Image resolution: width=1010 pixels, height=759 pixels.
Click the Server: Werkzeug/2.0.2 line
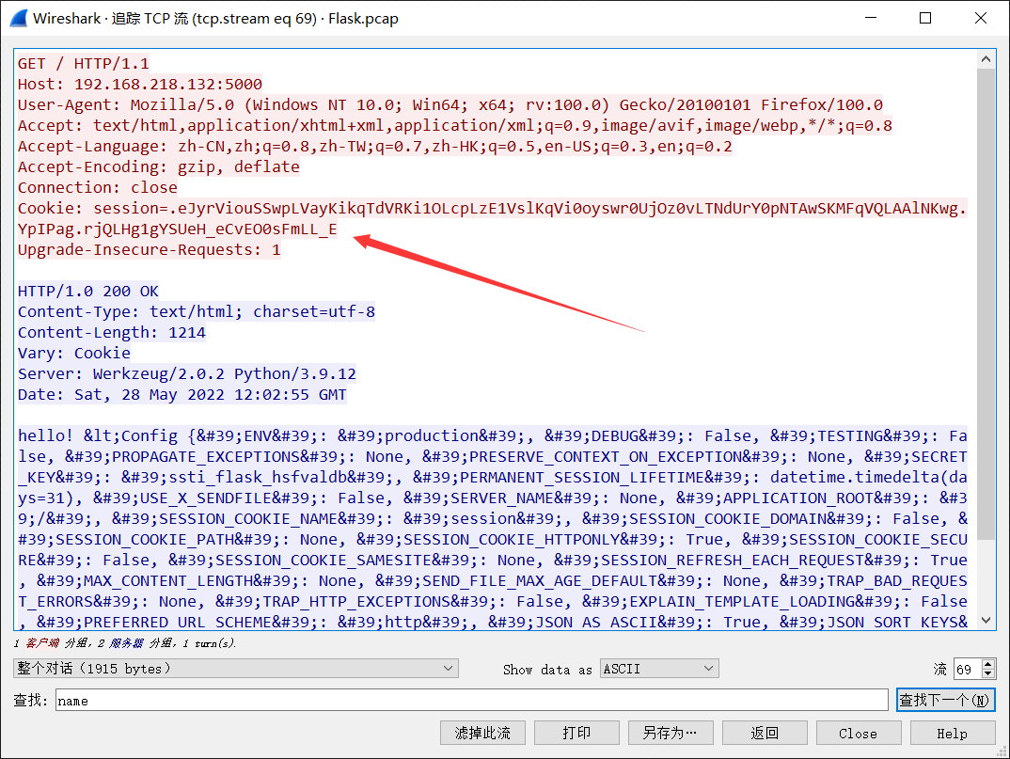click(x=186, y=373)
